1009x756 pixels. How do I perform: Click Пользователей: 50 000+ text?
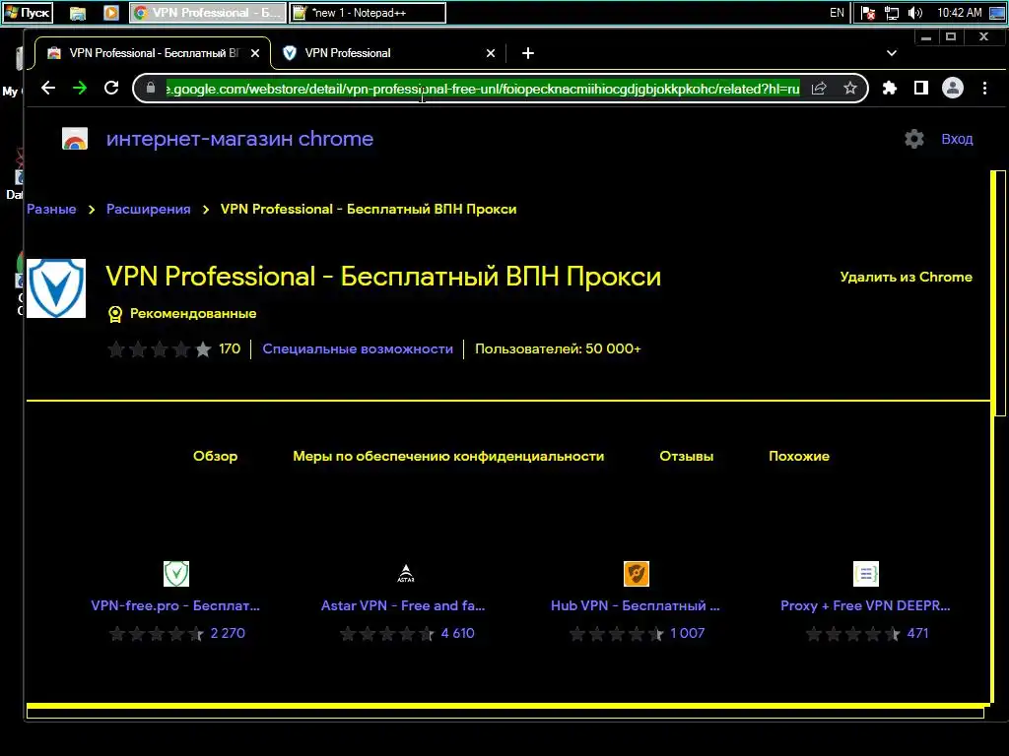(558, 349)
